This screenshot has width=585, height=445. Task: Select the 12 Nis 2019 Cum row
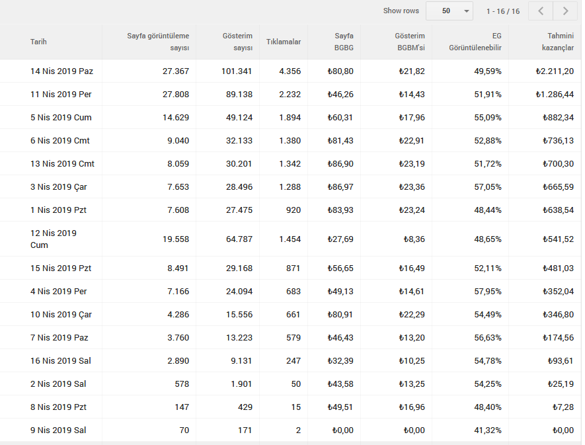pyautogui.click(x=291, y=239)
